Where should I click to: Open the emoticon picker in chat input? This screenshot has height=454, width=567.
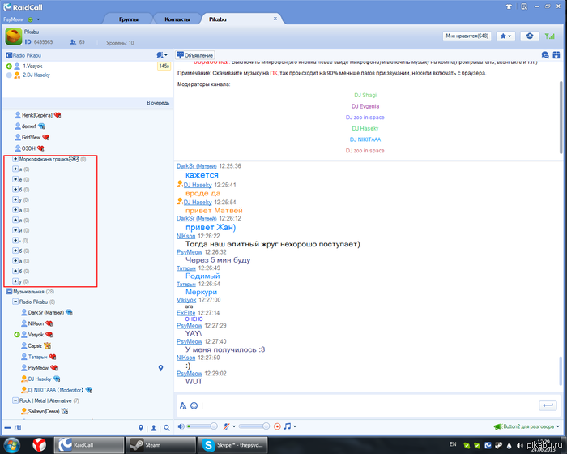194,405
